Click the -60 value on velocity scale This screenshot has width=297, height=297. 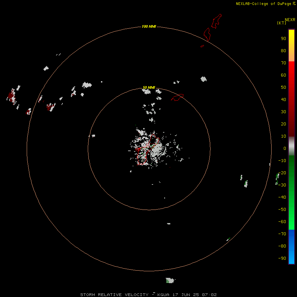[x=282, y=222]
